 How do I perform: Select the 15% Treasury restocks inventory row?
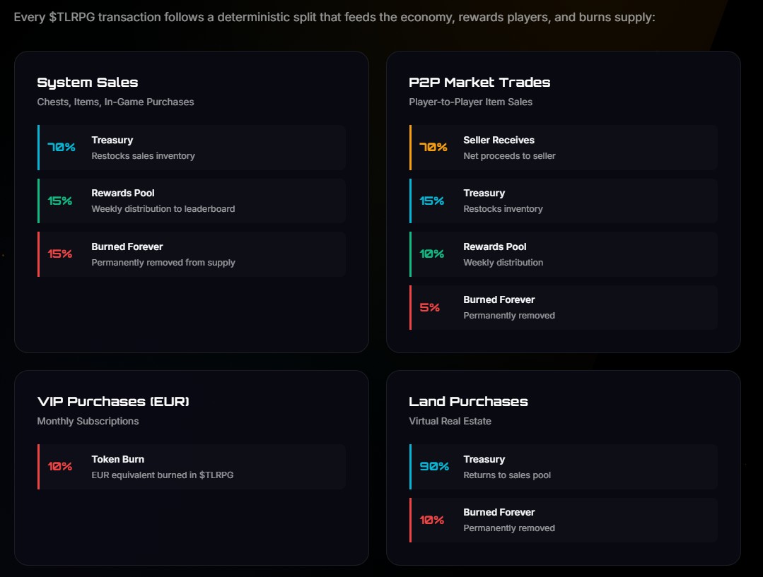[x=564, y=201]
